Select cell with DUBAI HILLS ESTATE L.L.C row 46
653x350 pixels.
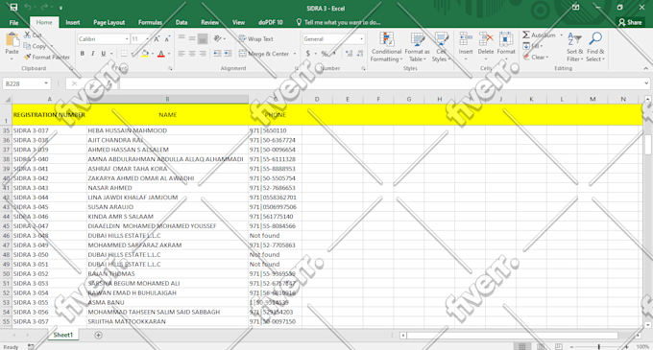167,236
